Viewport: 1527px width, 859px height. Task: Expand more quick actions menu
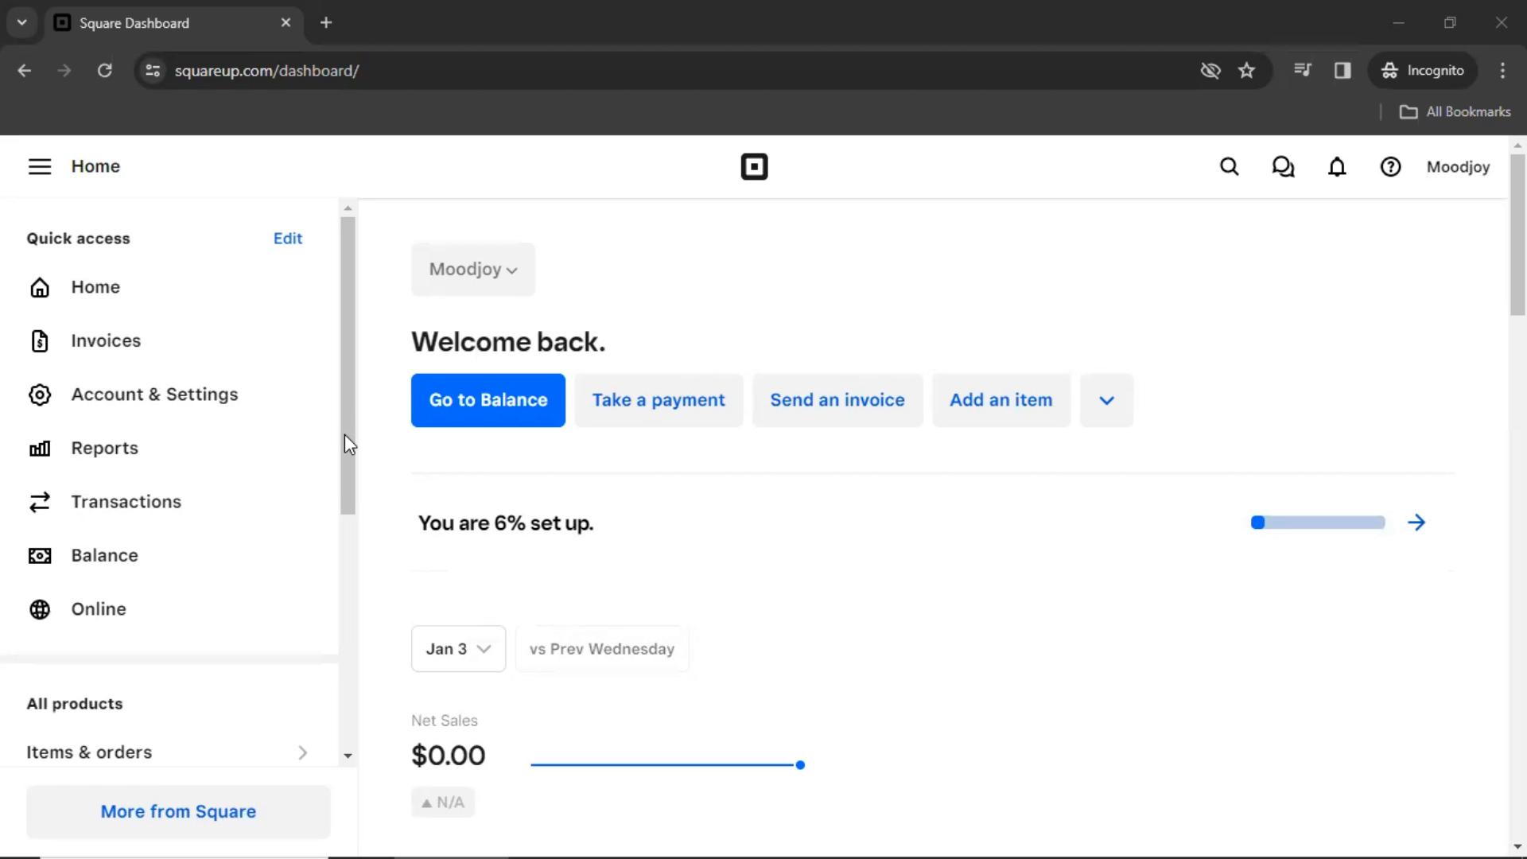(1106, 399)
